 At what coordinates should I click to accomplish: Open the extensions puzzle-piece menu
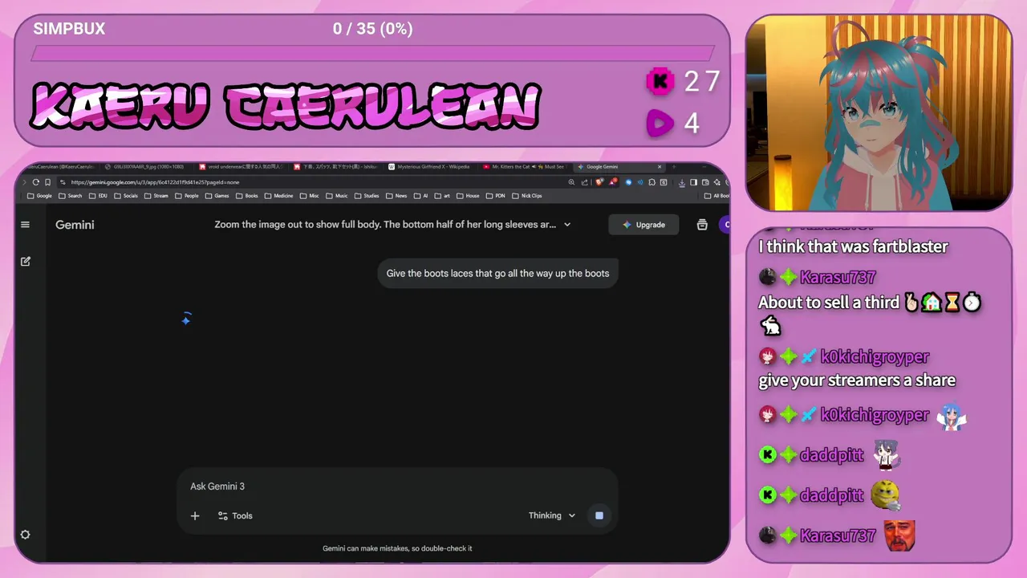652,182
